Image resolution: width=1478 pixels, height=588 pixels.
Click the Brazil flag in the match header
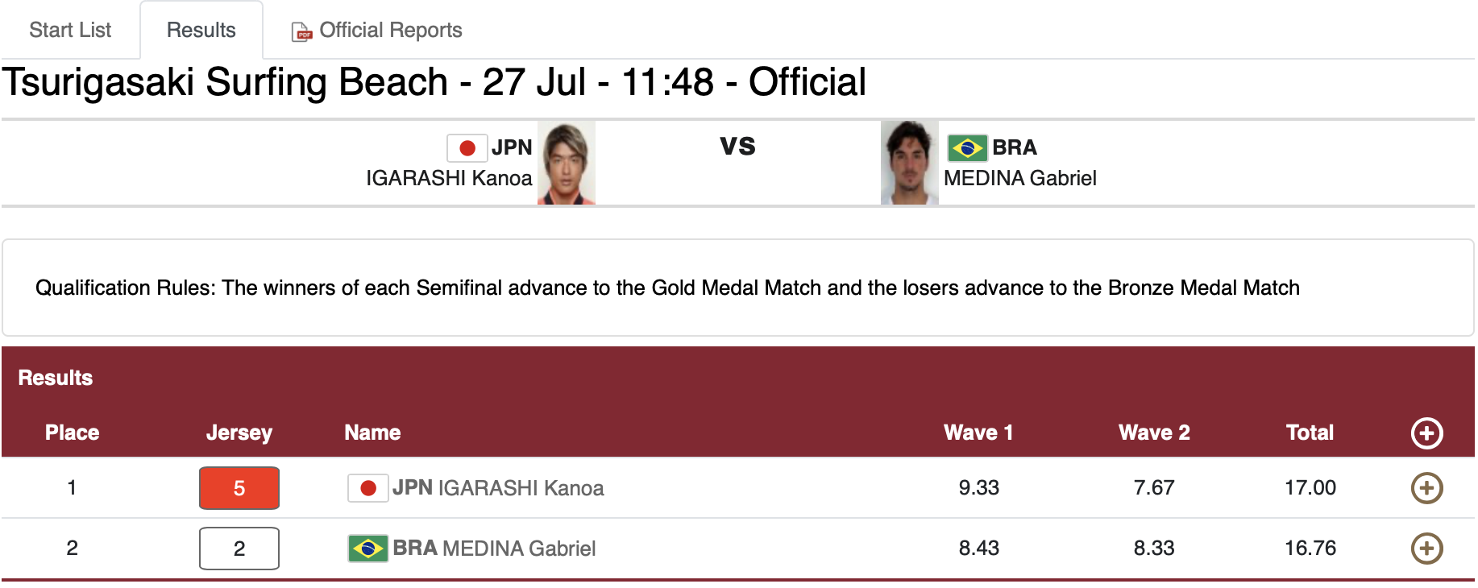pos(966,148)
